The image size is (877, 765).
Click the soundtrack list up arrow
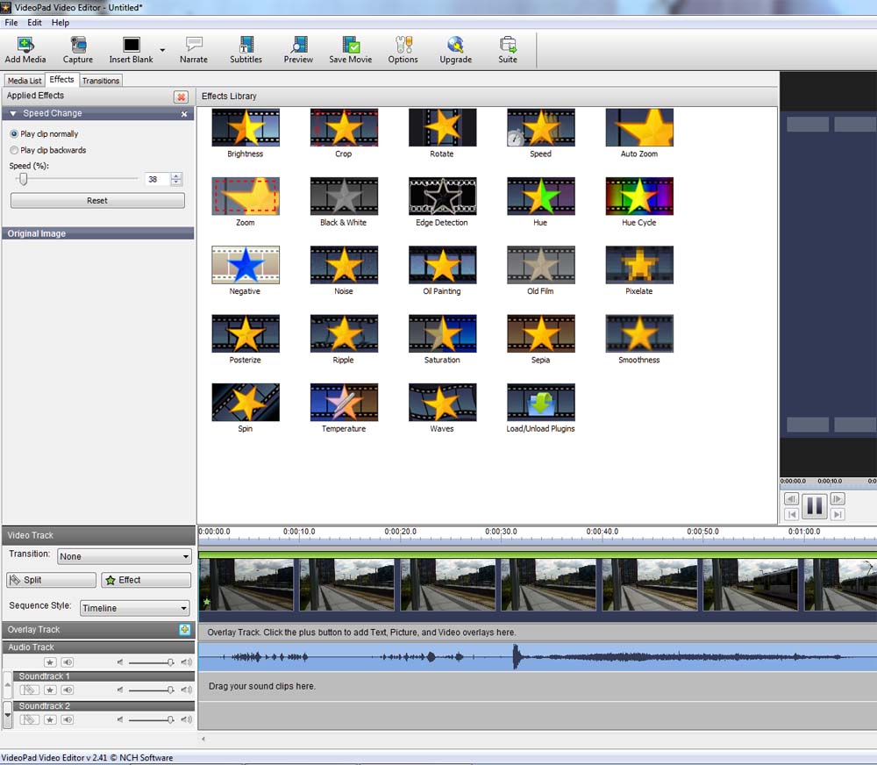(x=7, y=684)
